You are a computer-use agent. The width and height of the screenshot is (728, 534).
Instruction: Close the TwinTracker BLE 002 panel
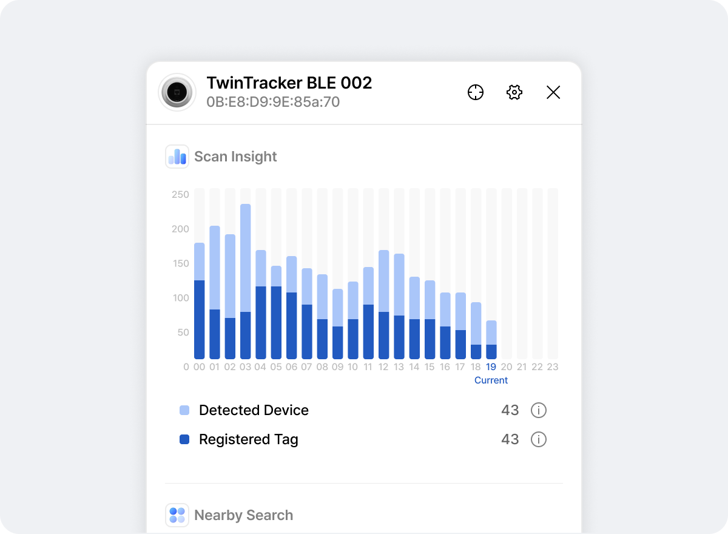(553, 92)
